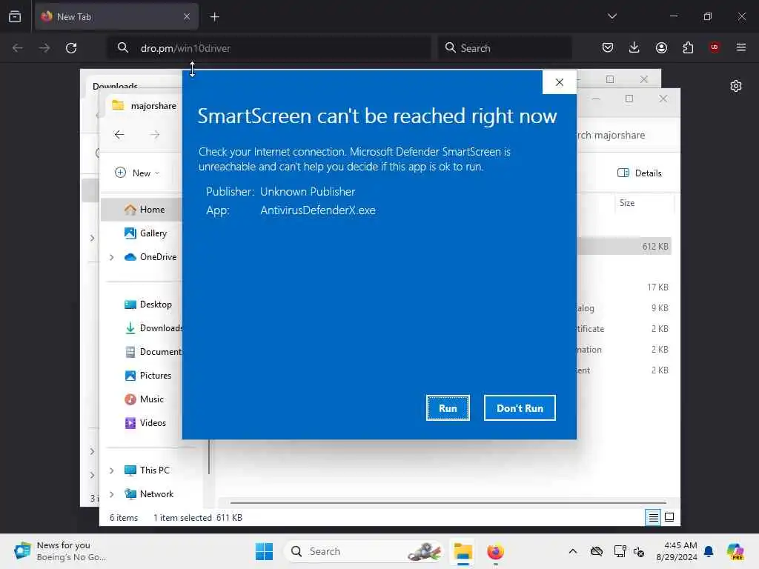The height and width of the screenshot is (569, 759).
Task: Click the 9 KB file size cell
Action: [659, 308]
